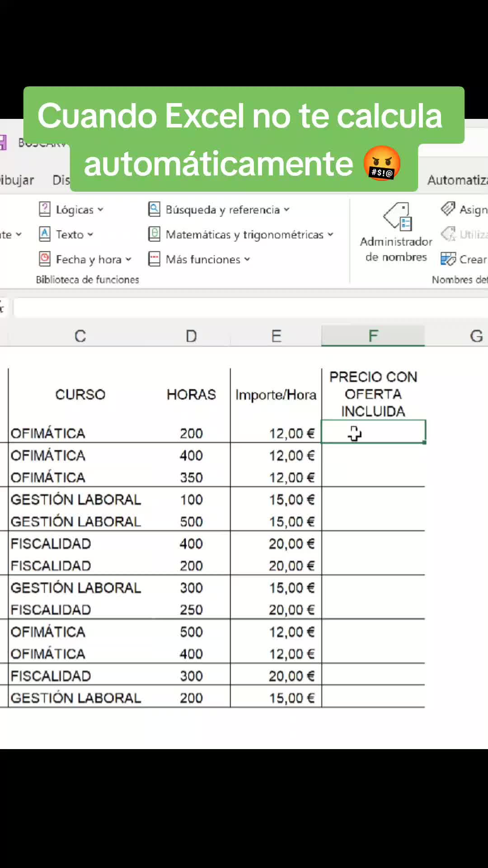Click the Administrador de nombres button

396,233
